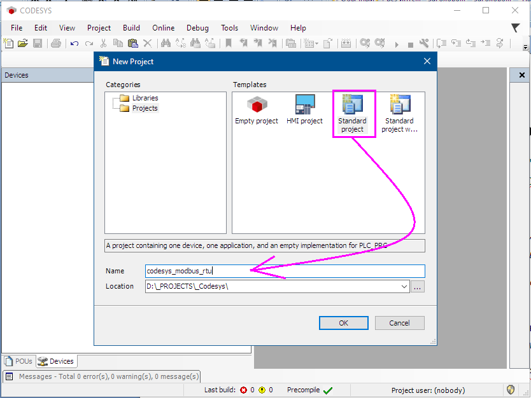
Task: Choose the Empty project template
Action: (257, 110)
